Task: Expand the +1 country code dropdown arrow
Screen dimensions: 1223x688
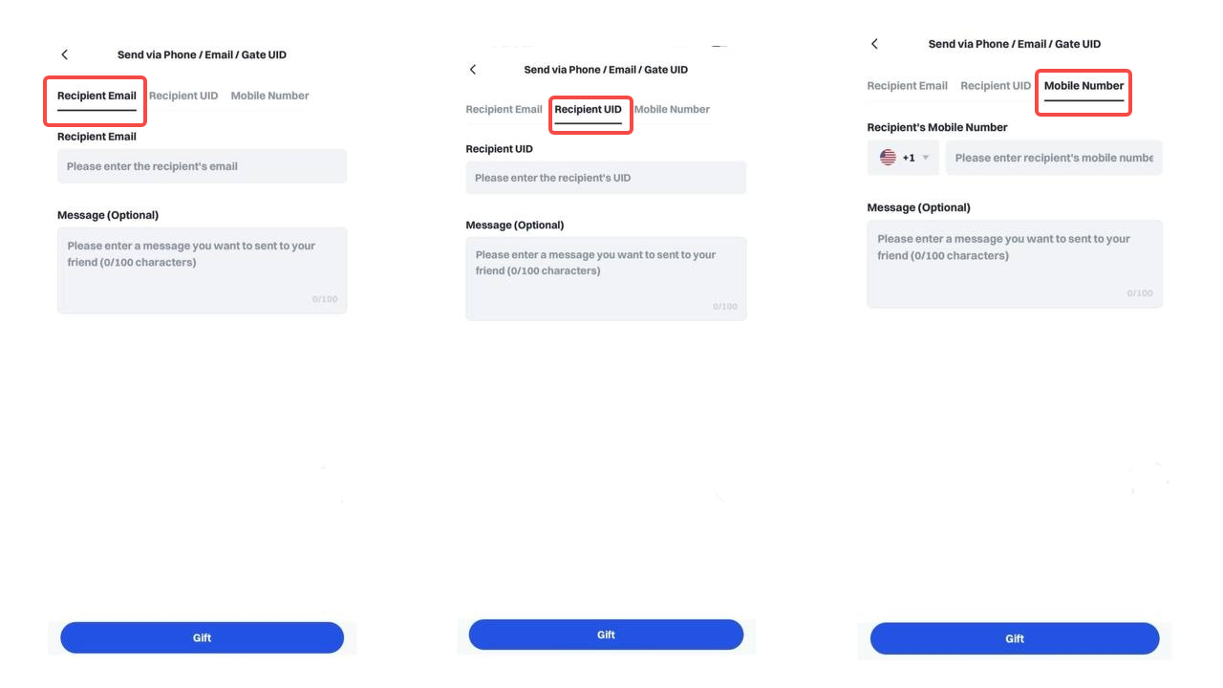Action: point(925,158)
